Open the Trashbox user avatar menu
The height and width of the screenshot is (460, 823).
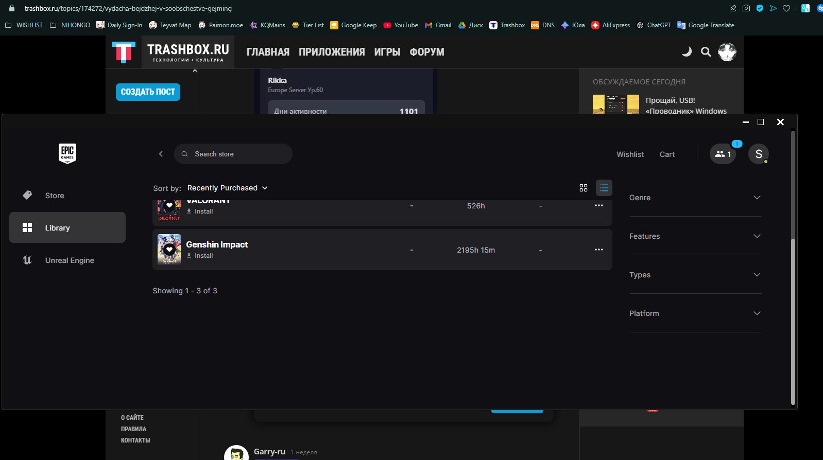[727, 51]
